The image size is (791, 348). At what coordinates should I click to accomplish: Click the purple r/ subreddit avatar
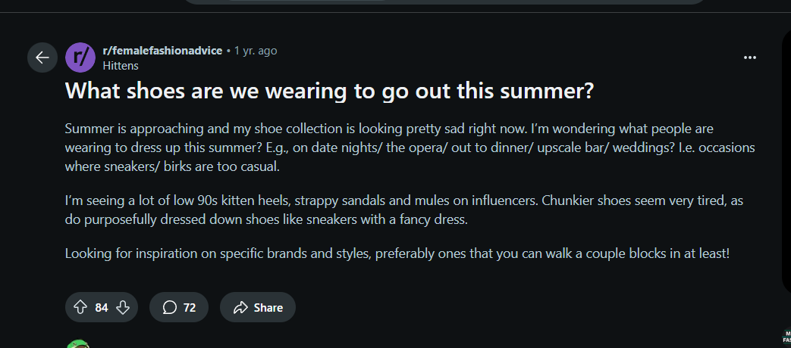tap(80, 57)
